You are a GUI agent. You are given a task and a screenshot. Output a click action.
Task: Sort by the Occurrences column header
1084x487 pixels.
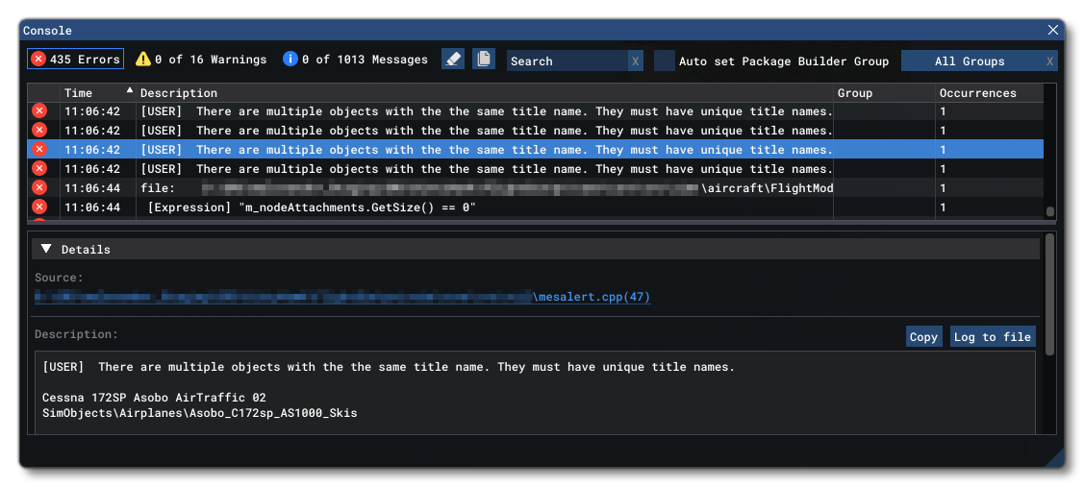tap(990, 92)
